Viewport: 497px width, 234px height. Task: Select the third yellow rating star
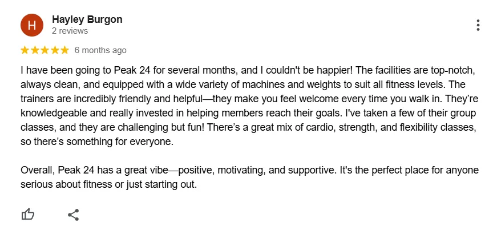[45, 50]
